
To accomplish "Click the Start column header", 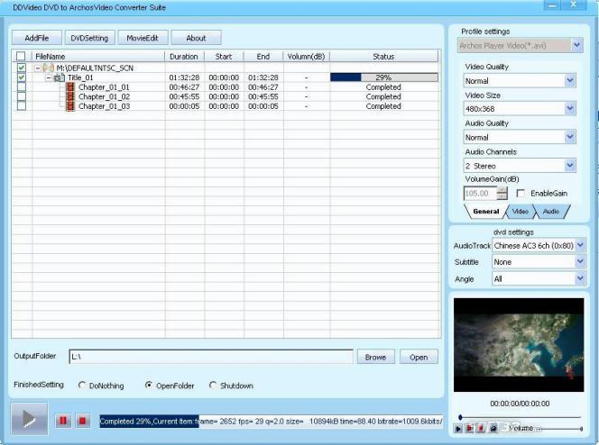I will [225, 57].
